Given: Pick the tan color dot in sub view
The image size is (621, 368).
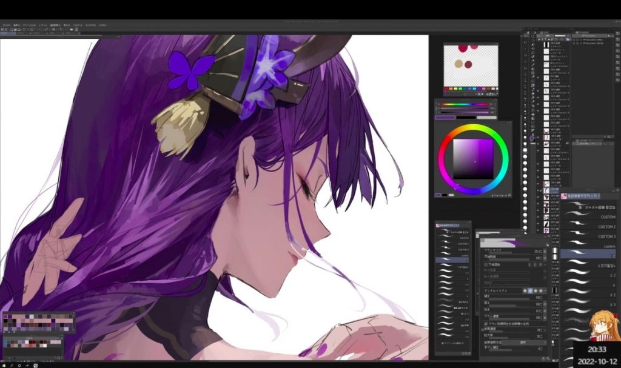Looking at the screenshot, I should pyautogui.click(x=459, y=64).
